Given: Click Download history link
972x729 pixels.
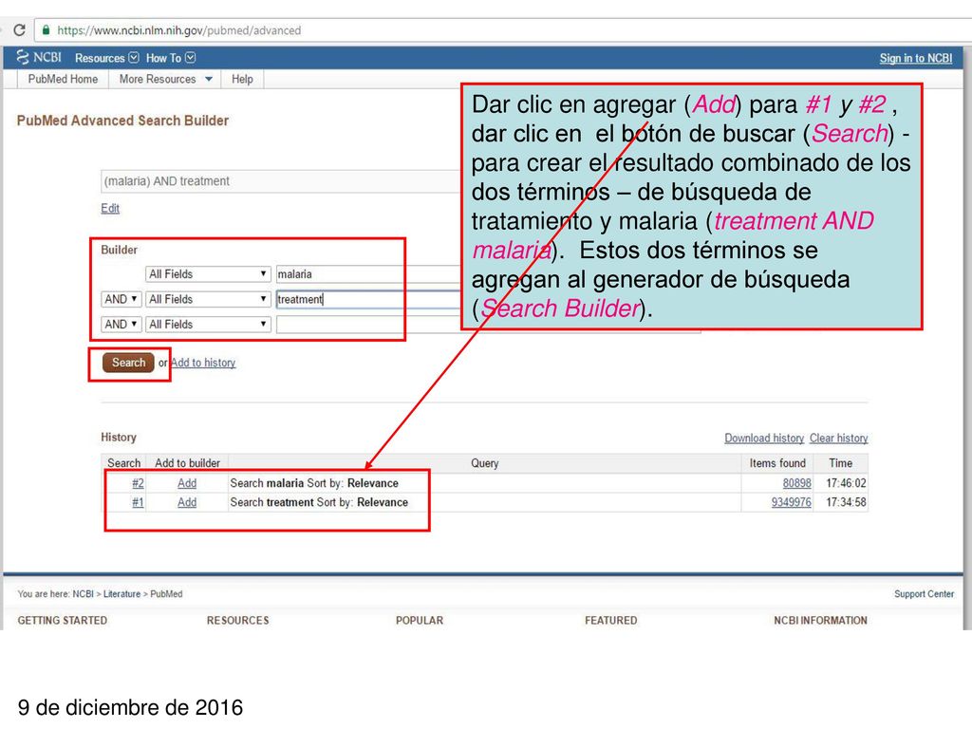Looking at the screenshot, I should coord(764,439).
